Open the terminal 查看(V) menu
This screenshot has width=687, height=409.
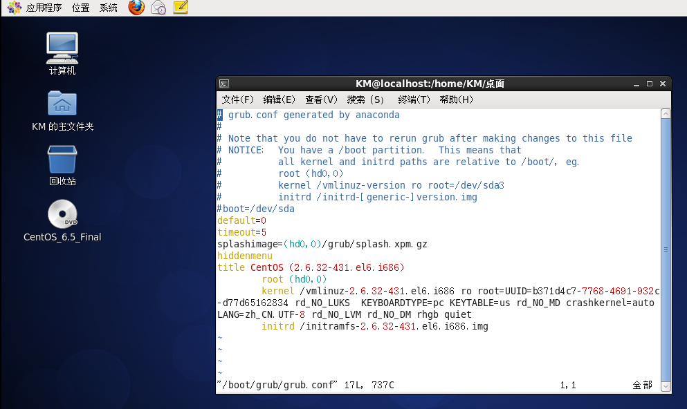point(321,99)
